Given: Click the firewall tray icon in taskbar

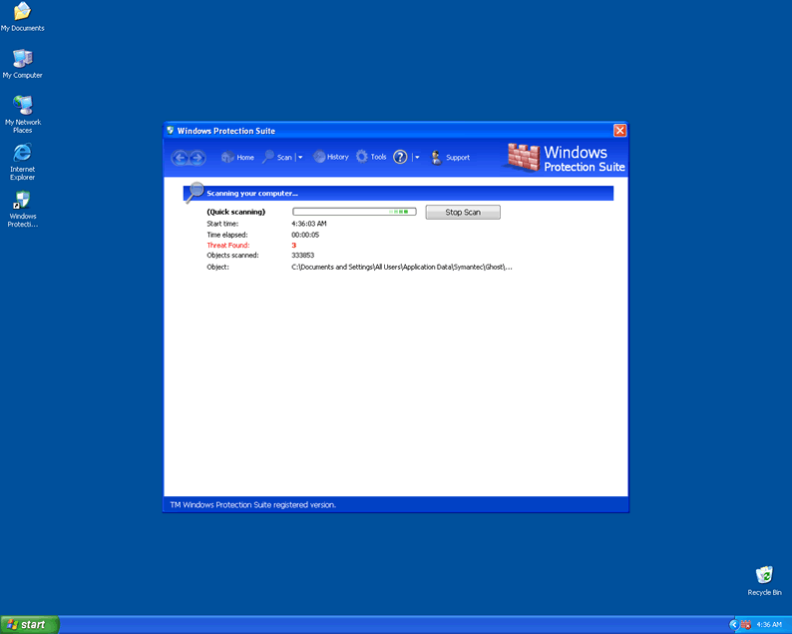Looking at the screenshot, I should (x=744, y=624).
